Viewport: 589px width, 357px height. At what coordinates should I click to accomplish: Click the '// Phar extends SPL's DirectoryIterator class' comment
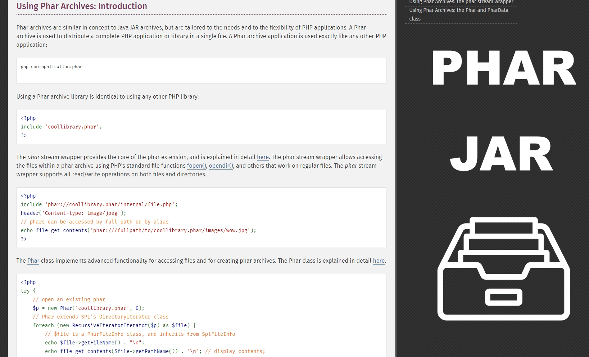pos(101,317)
